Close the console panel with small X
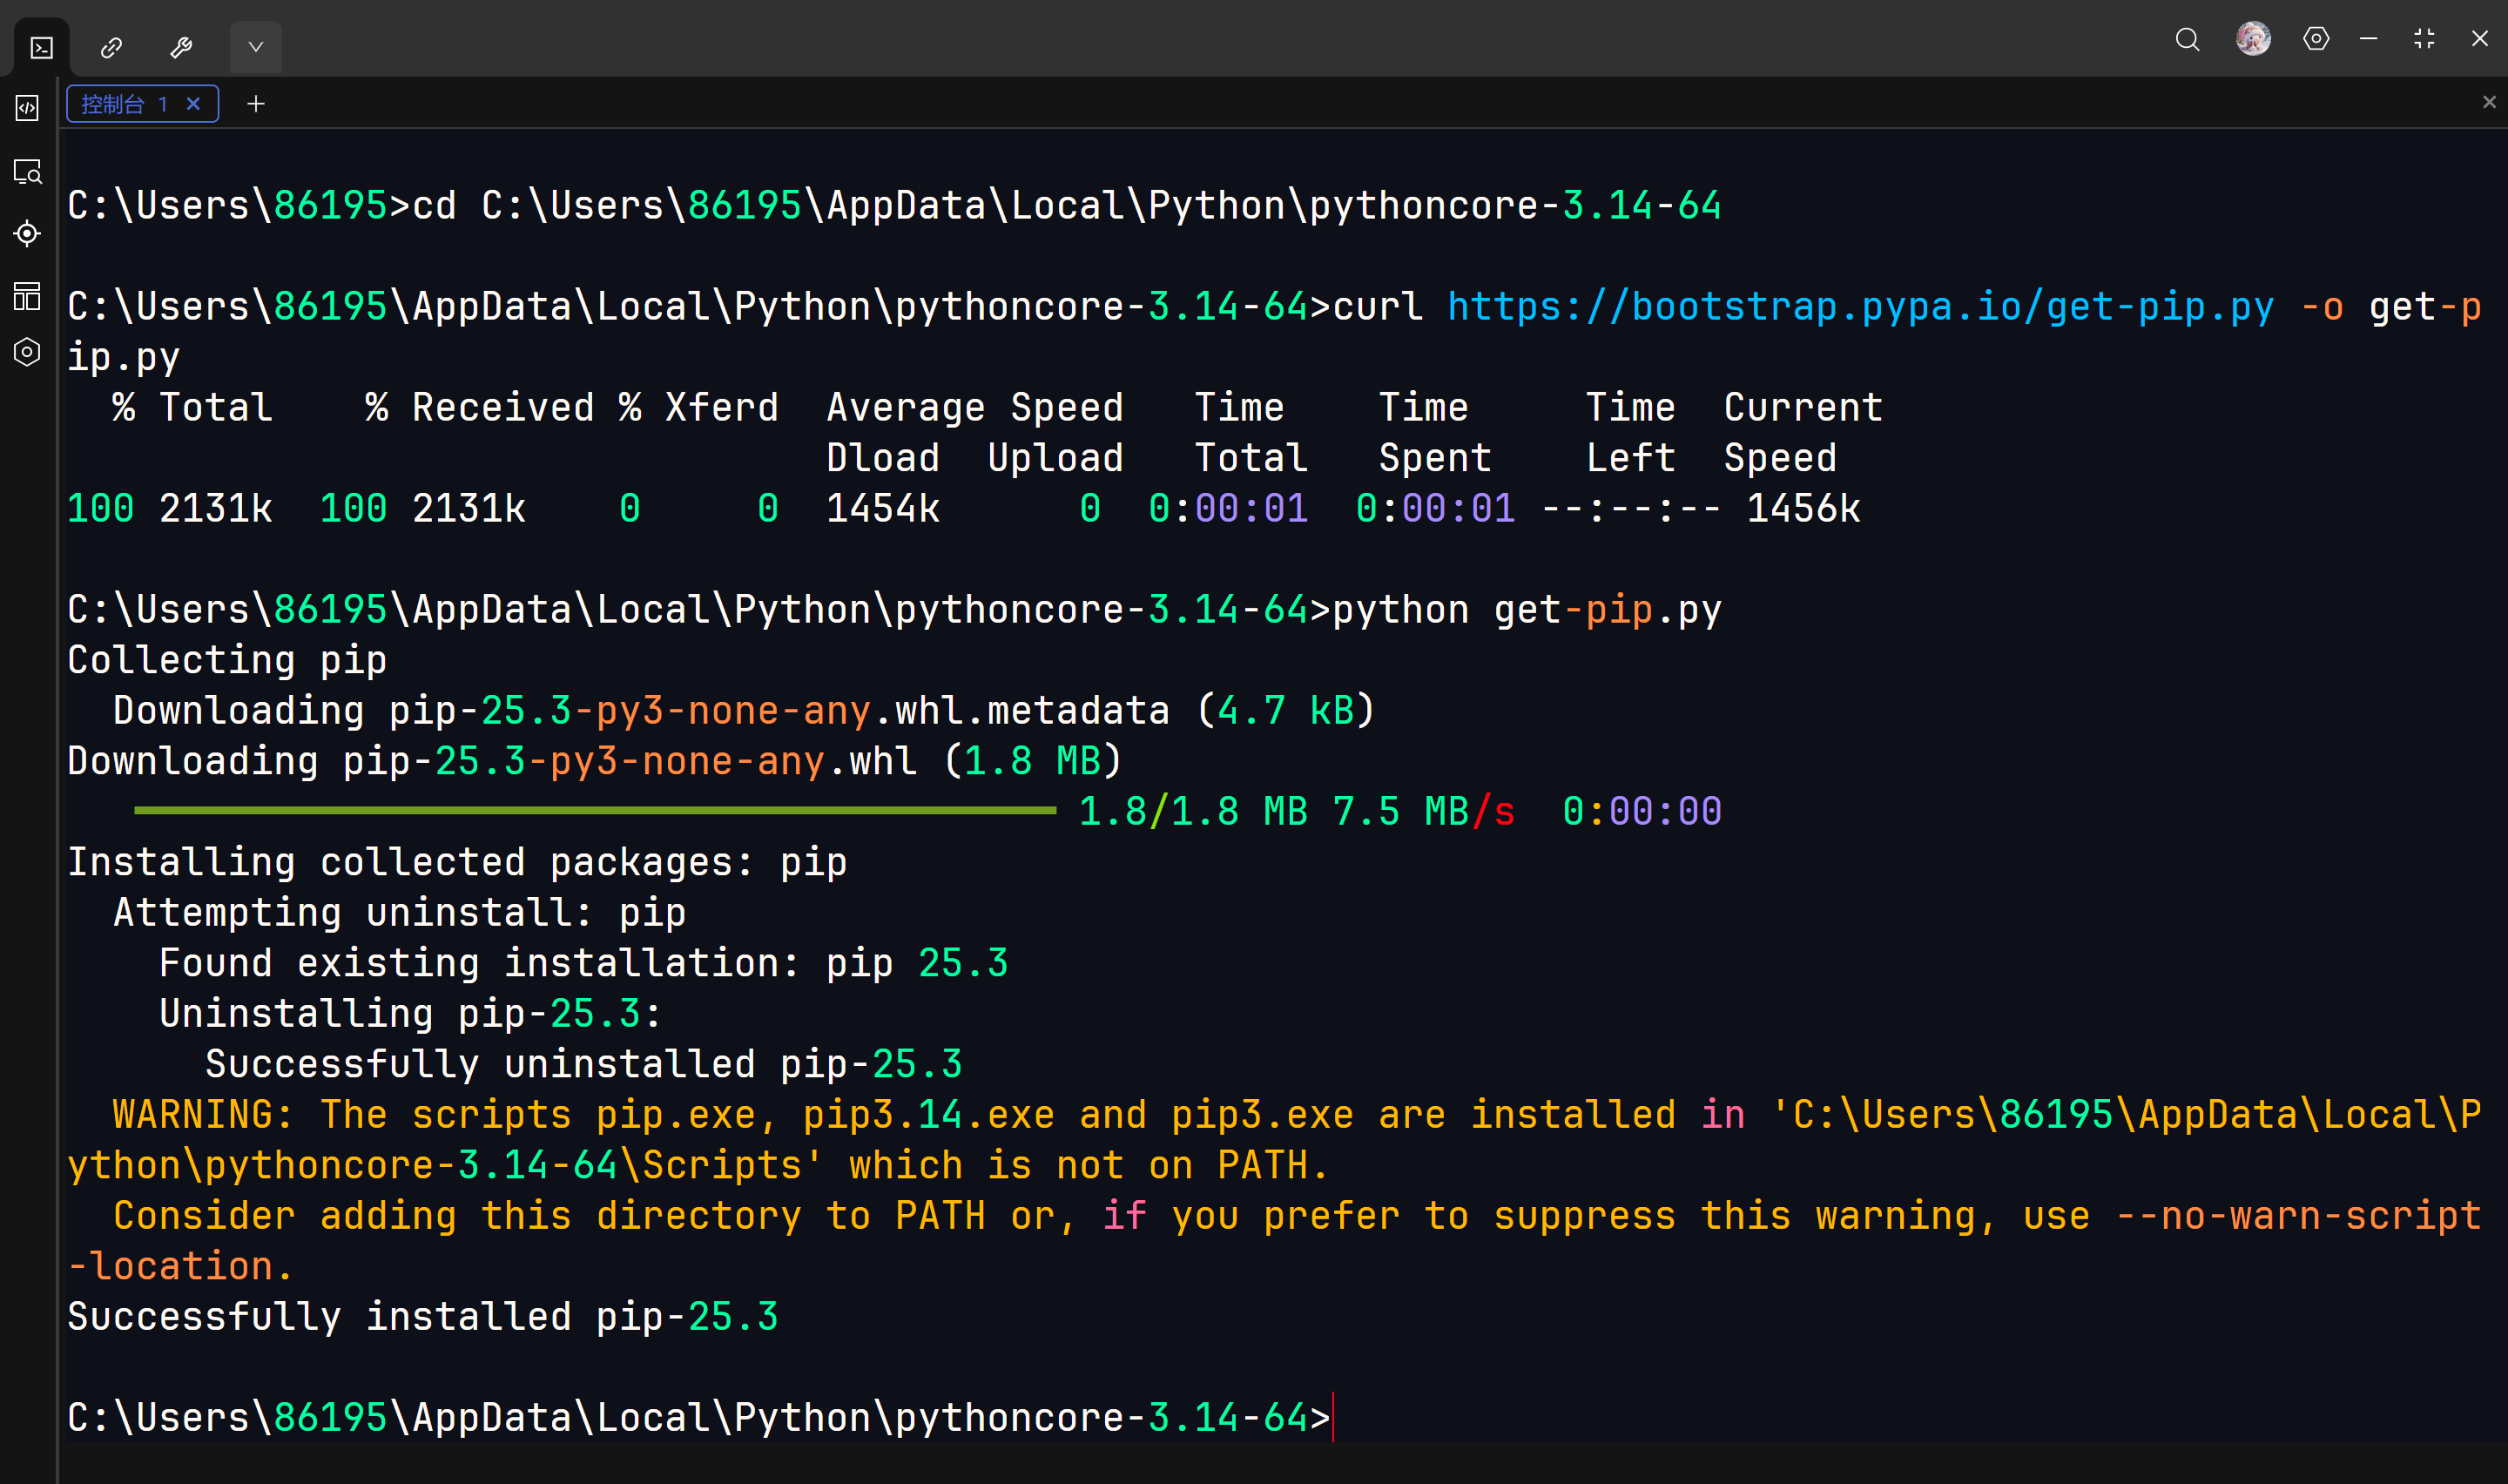This screenshot has width=2508, height=1484. (x=2489, y=102)
